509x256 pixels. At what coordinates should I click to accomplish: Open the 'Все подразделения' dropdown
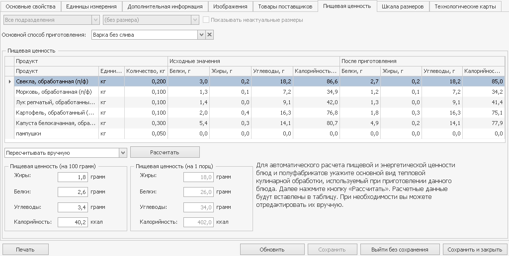tap(95, 20)
